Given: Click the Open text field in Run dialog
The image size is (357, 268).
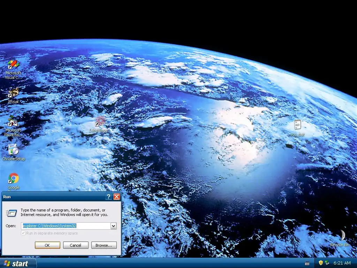Looking at the screenshot, I should pos(66,226).
